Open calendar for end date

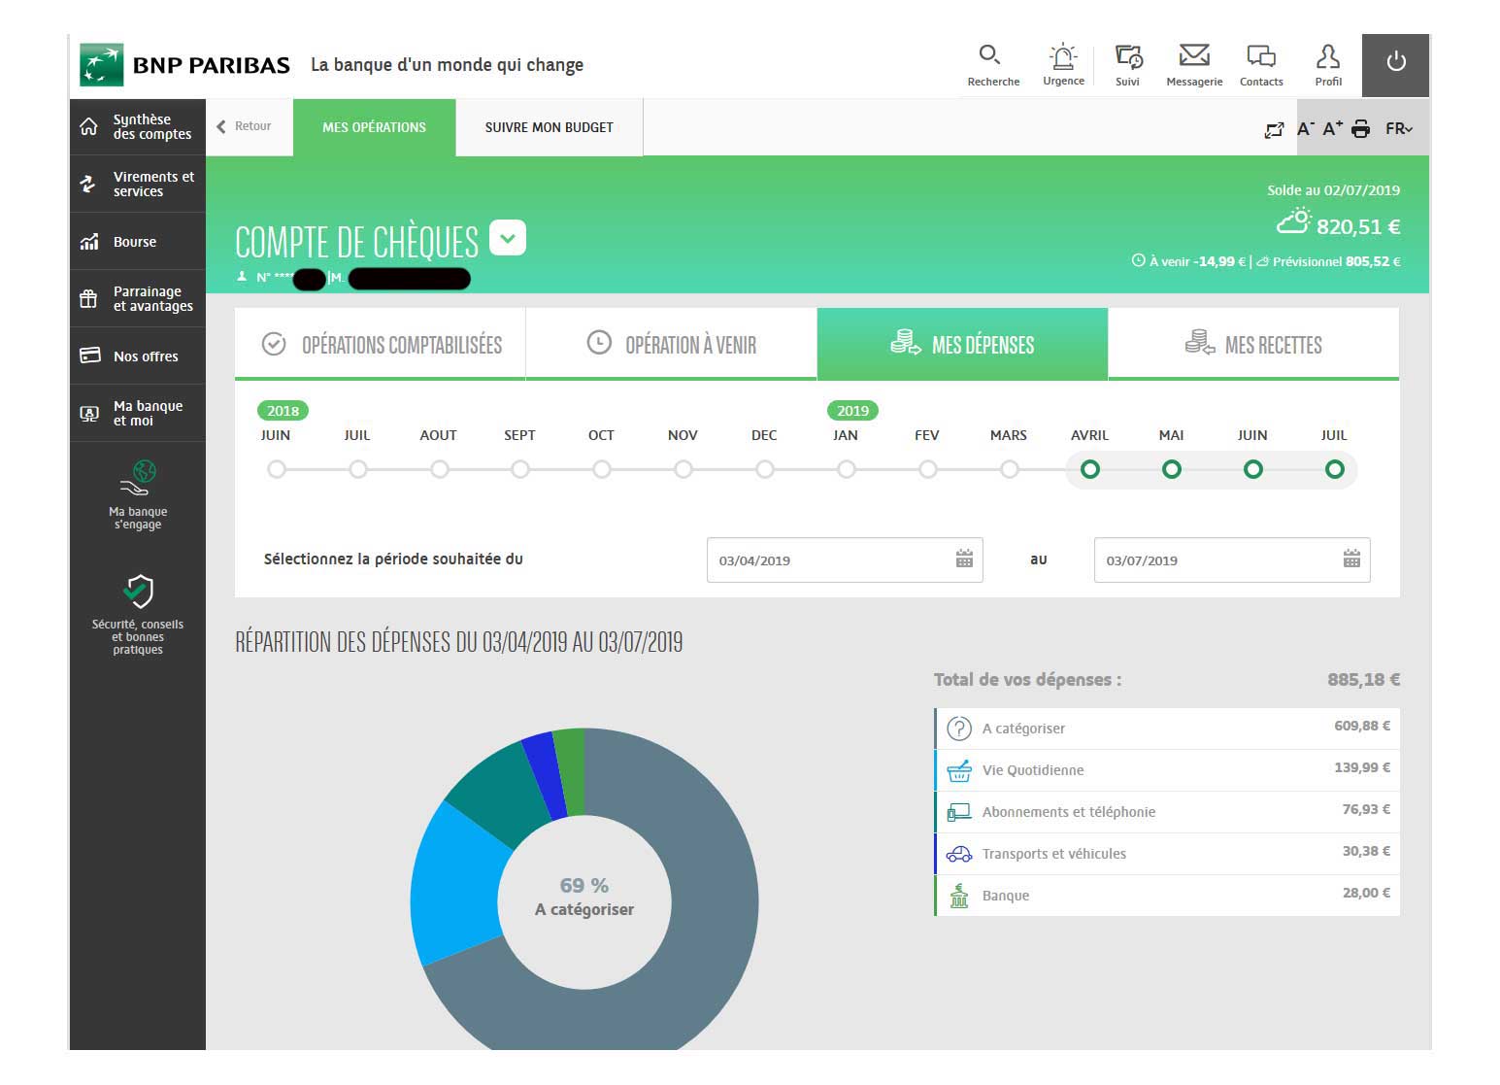point(1351,559)
